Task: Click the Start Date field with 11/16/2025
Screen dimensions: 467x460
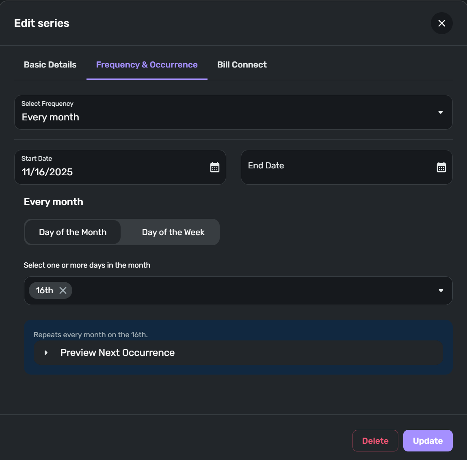Action: (x=110, y=168)
